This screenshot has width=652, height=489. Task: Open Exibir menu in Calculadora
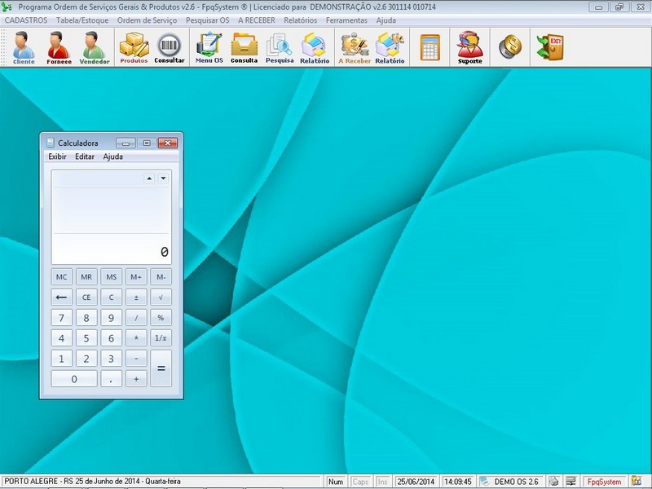click(x=57, y=156)
